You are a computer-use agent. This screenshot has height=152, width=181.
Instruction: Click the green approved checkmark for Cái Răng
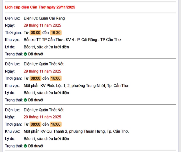(x=25, y=54)
